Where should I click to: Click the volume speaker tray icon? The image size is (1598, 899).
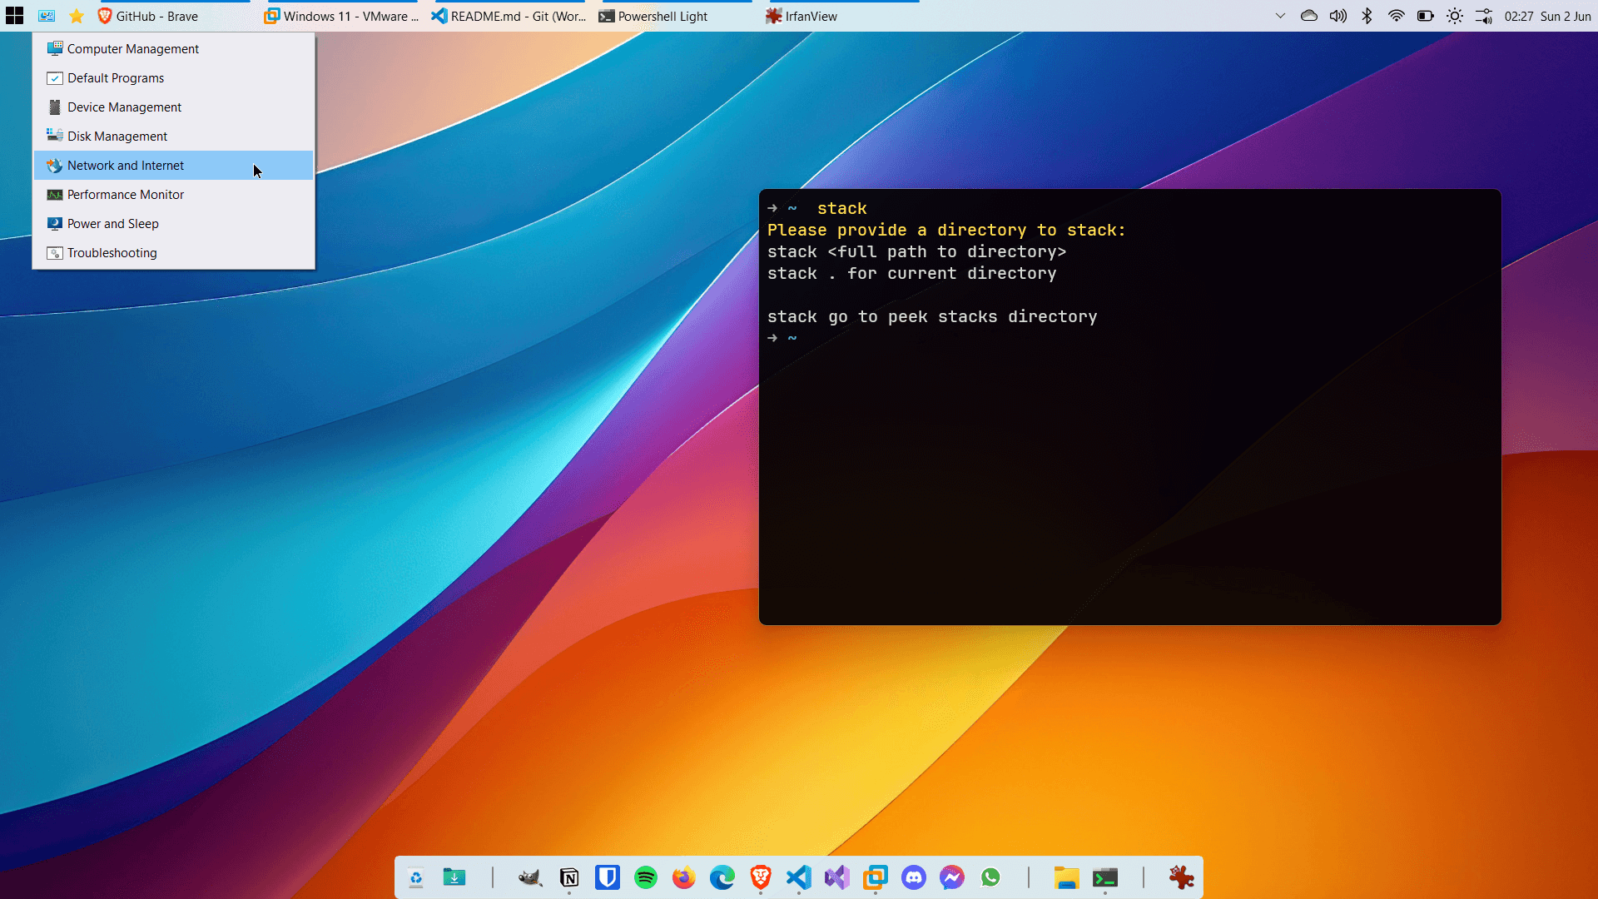1337,16
